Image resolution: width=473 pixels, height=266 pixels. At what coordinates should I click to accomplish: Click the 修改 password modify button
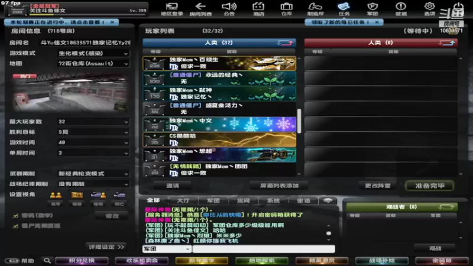(112, 216)
